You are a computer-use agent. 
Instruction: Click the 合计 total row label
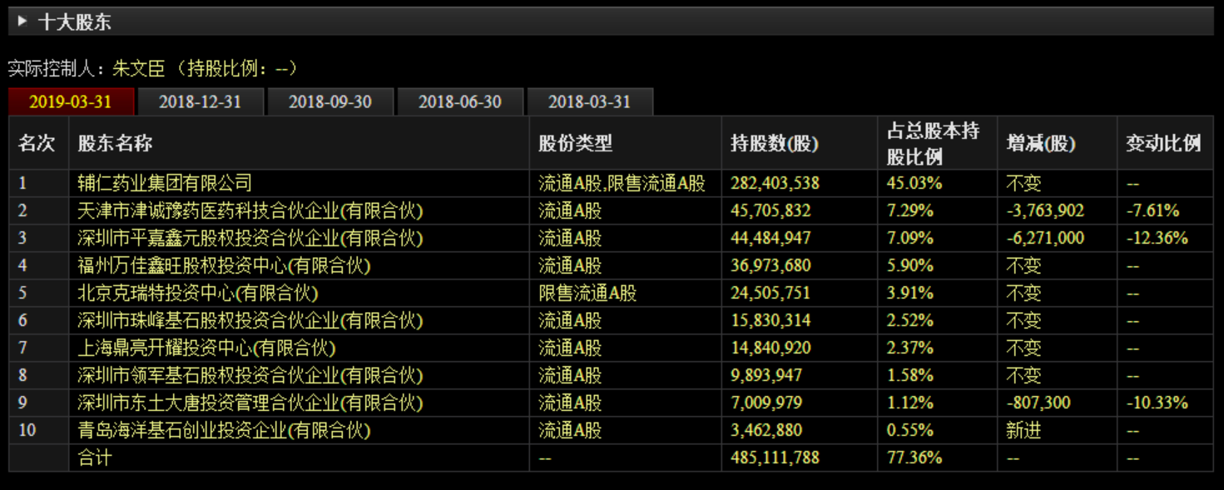point(94,458)
